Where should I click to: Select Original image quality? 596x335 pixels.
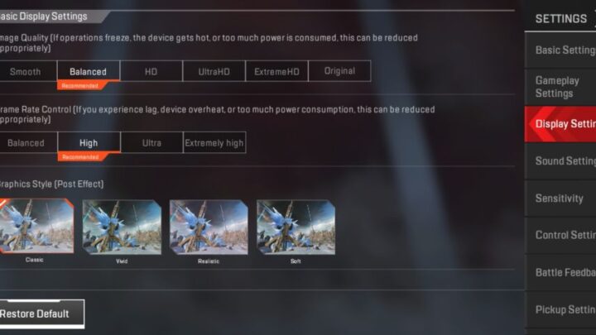[x=340, y=71]
